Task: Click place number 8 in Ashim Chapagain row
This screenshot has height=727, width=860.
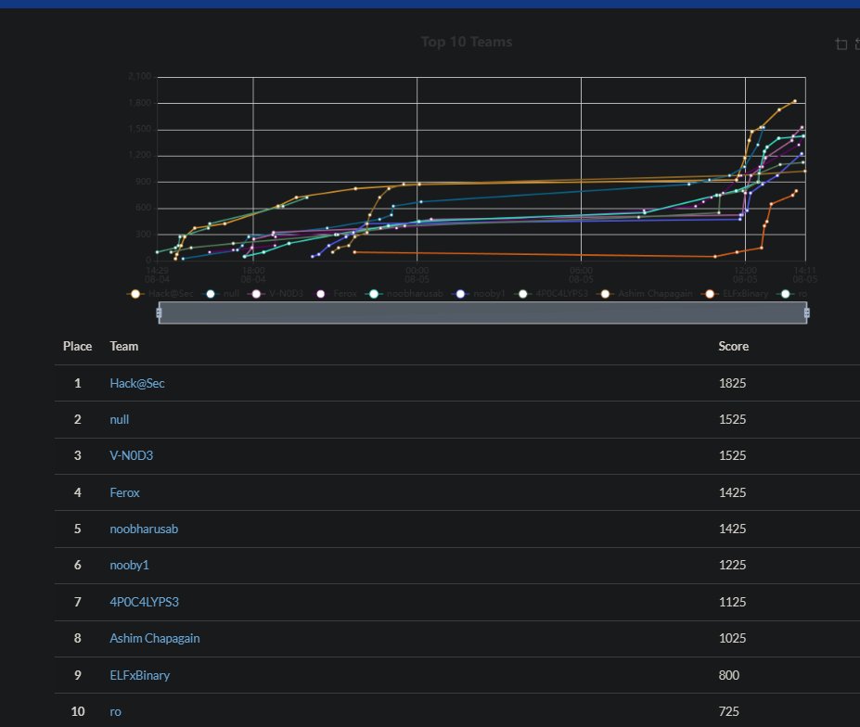Action: (77, 638)
